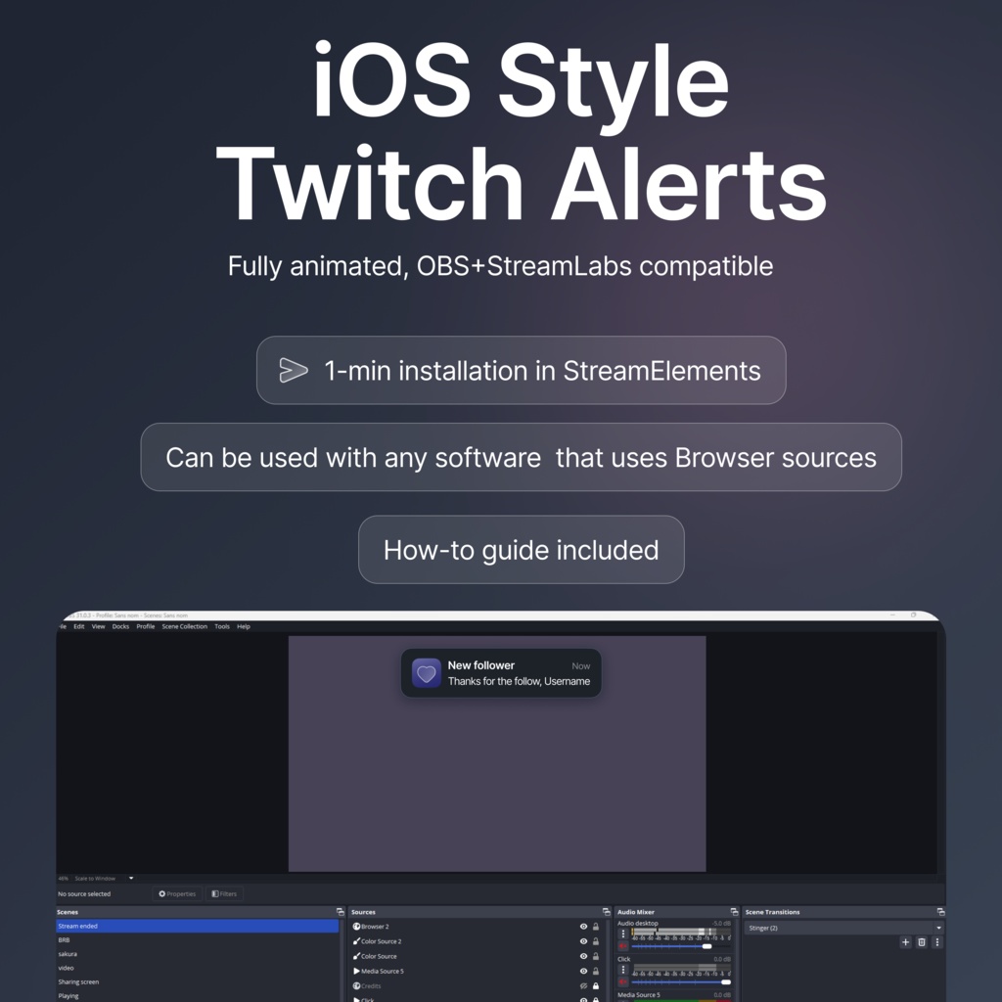Mute the Audio desktop channel

click(622, 945)
